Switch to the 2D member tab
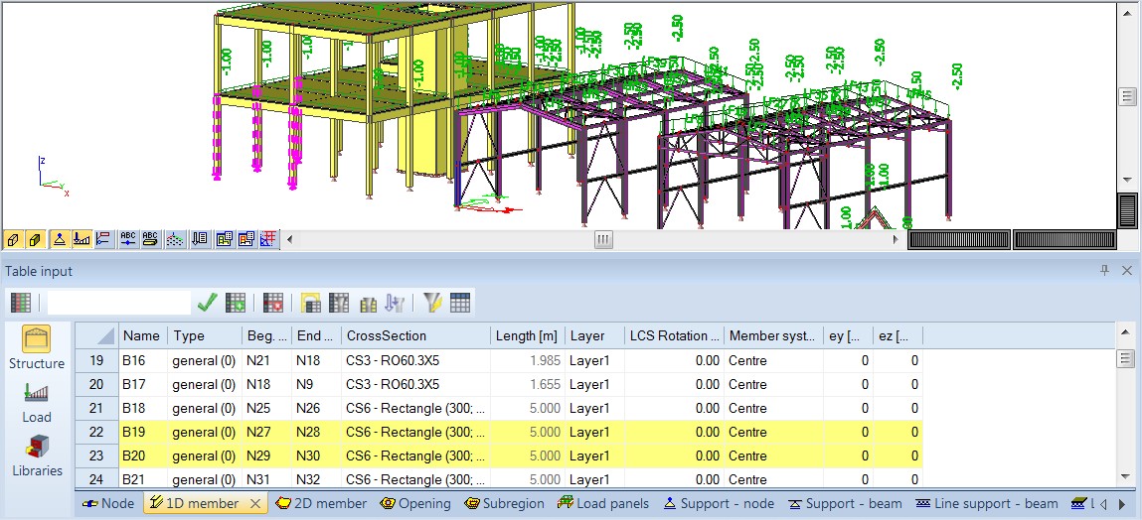 pos(321,504)
